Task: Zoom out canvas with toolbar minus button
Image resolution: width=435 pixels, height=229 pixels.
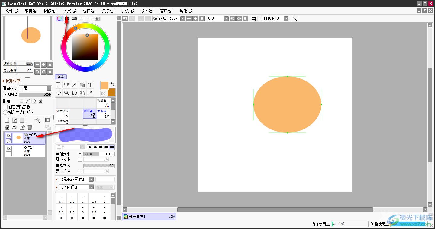Action: pyautogui.click(x=189, y=18)
